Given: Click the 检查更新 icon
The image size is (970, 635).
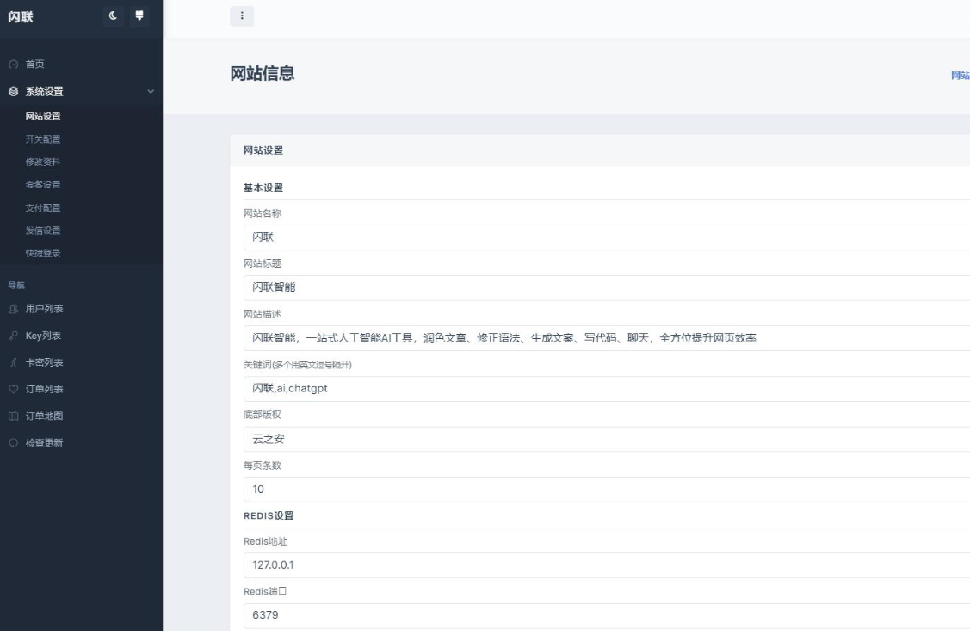Looking at the screenshot, I should click(x=13, y=443).
